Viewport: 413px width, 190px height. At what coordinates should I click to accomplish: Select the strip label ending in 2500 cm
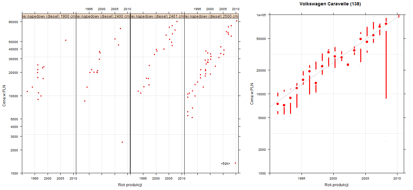click(x=211, y=16)
